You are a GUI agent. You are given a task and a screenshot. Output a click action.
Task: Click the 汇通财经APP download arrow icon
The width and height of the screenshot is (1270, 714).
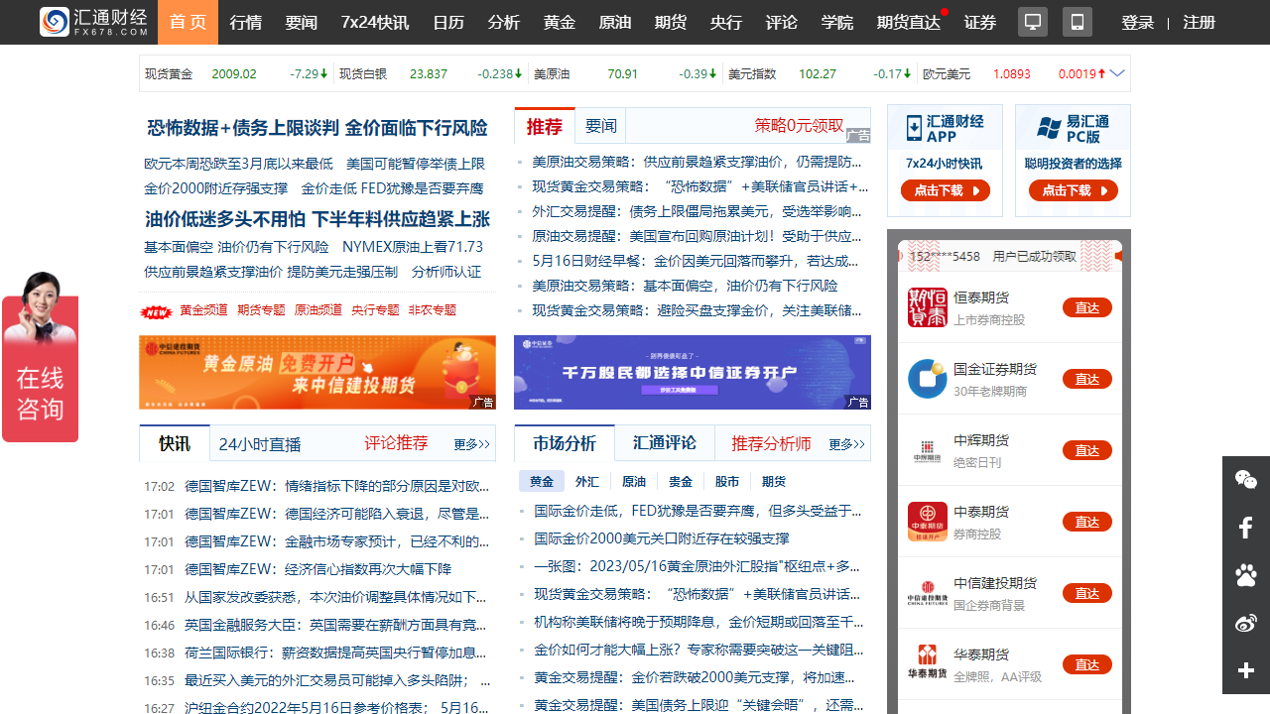913,126
